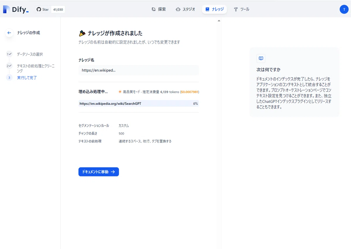Click the 41,030 star count
Screen dimensions: 351x249
(x=58, y=9)
